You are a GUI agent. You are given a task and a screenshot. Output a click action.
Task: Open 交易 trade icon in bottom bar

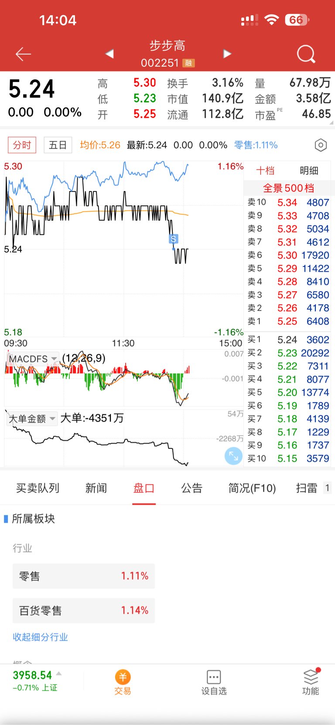point(123,682)
